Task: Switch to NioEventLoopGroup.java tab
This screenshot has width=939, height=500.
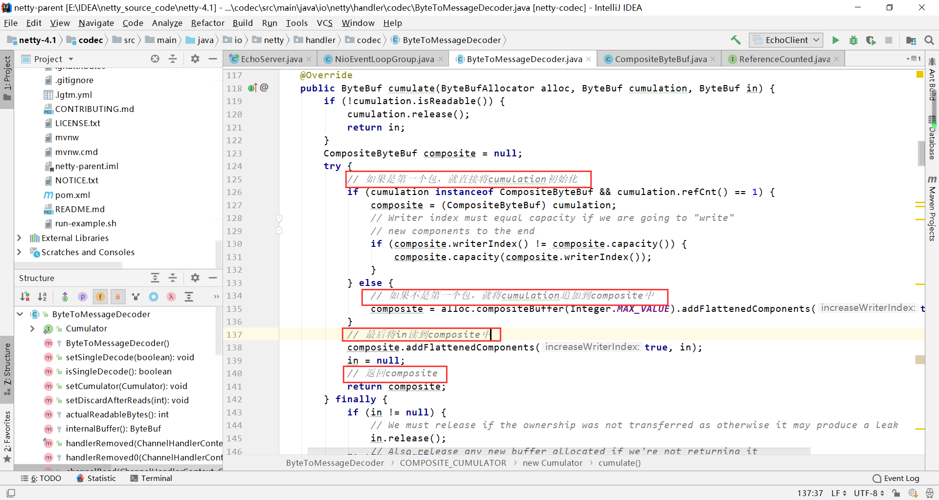Action: pyautogui.click(x=384, y=59)
